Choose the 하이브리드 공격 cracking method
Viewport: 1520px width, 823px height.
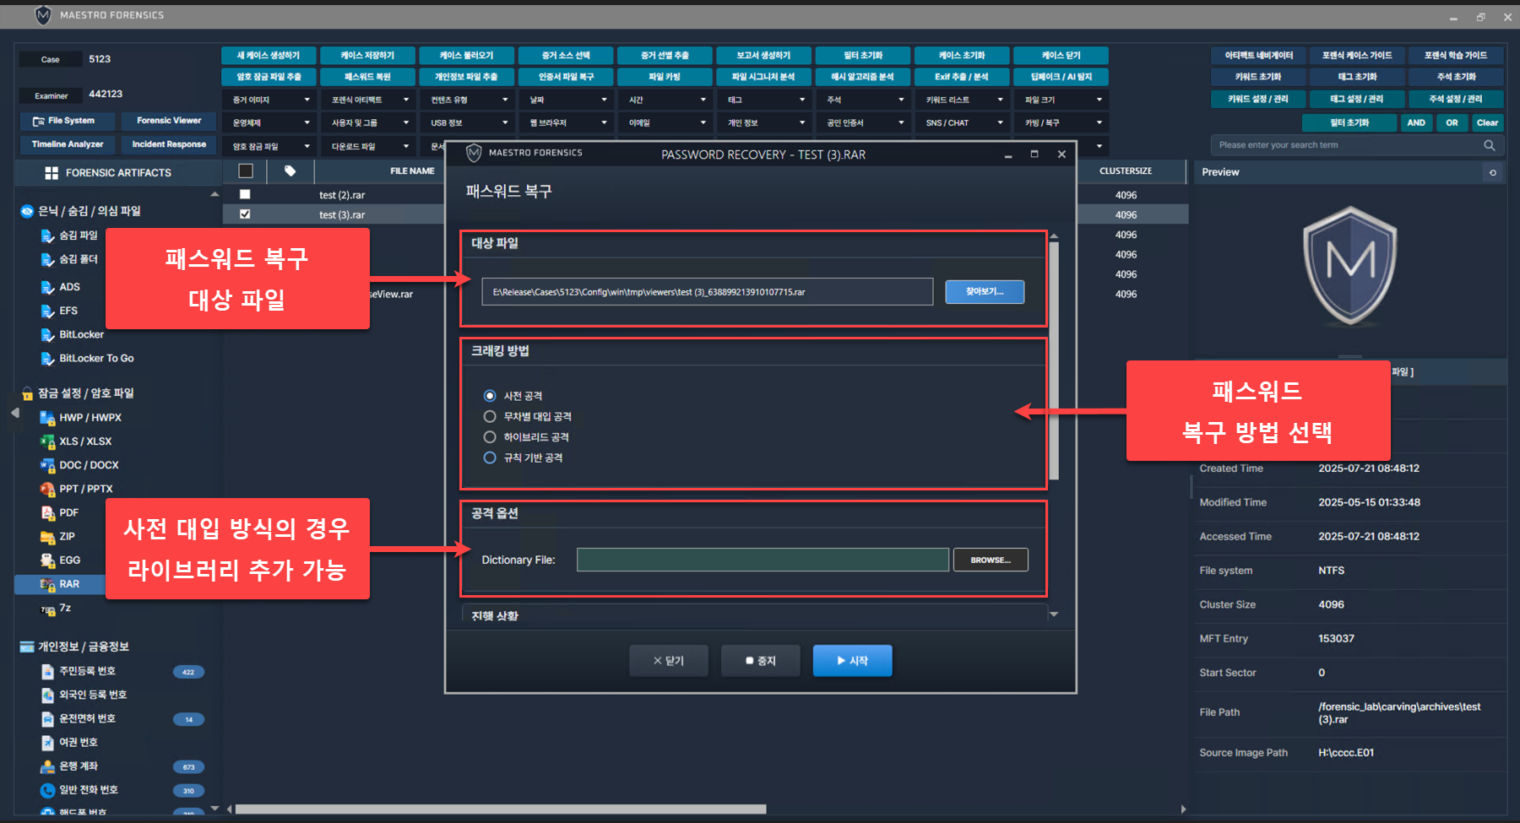pos(490,437)
